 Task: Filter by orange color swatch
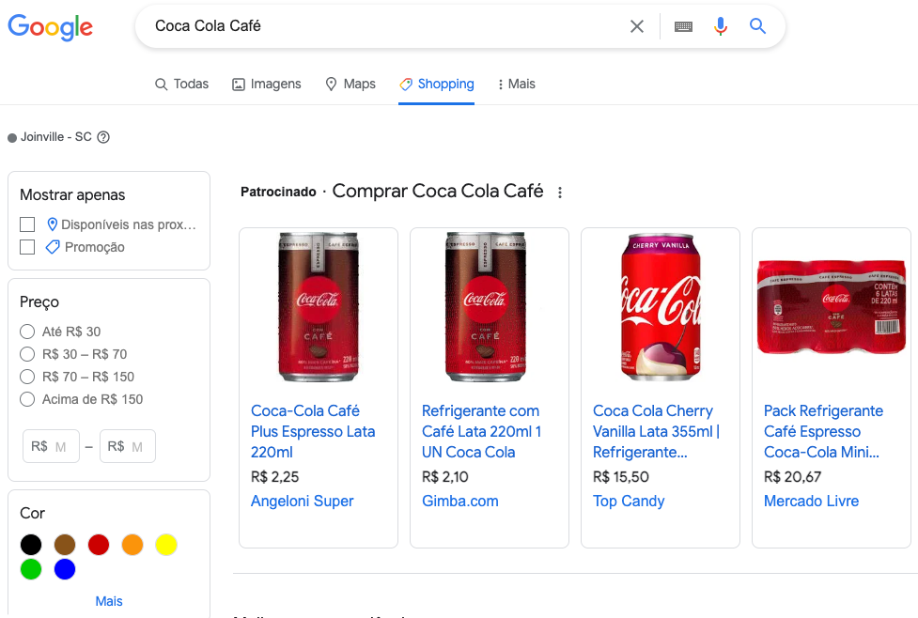coord(132,544)
